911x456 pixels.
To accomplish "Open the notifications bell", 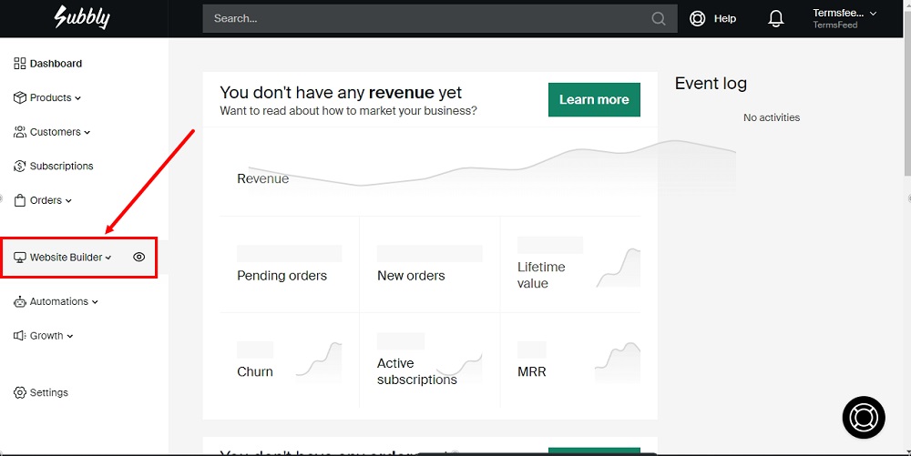I will (776, 18).
